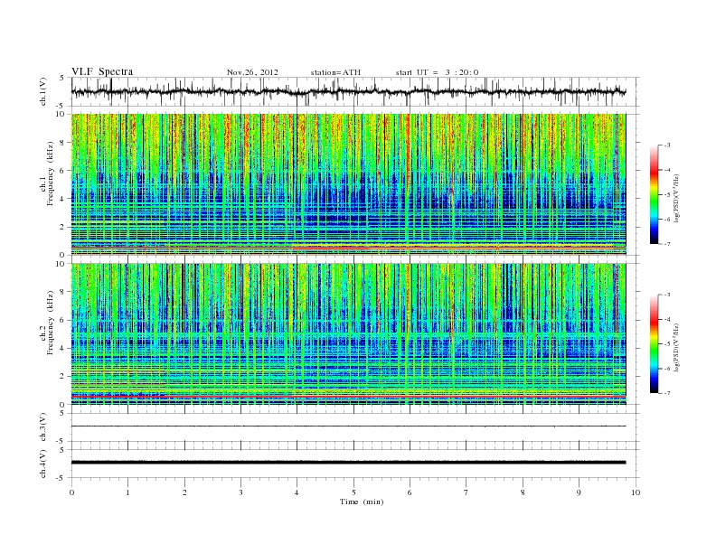Click the "-7" tick on ch.2 colorbar

click(667, 393)
